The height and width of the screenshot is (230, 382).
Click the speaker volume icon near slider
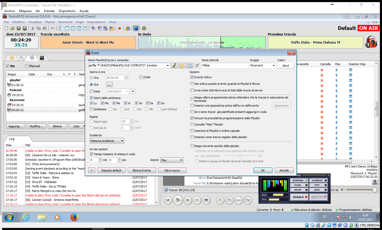point(342,190)
